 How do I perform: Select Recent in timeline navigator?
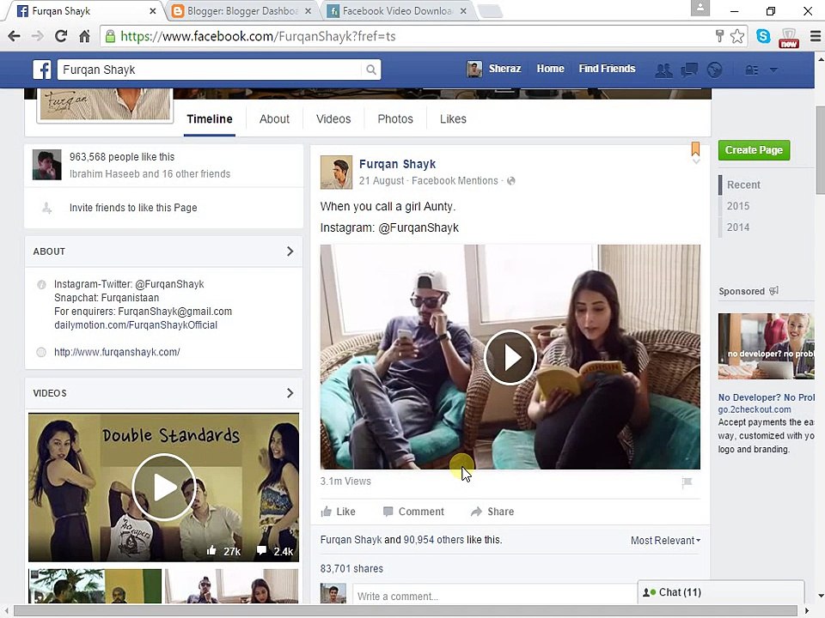(x=743, y=185)
